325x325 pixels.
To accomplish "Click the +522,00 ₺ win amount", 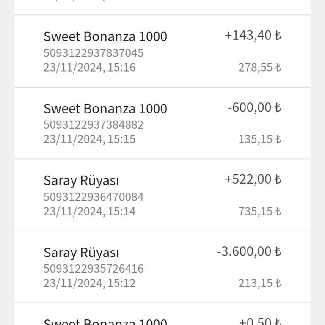I will [253, 179].
